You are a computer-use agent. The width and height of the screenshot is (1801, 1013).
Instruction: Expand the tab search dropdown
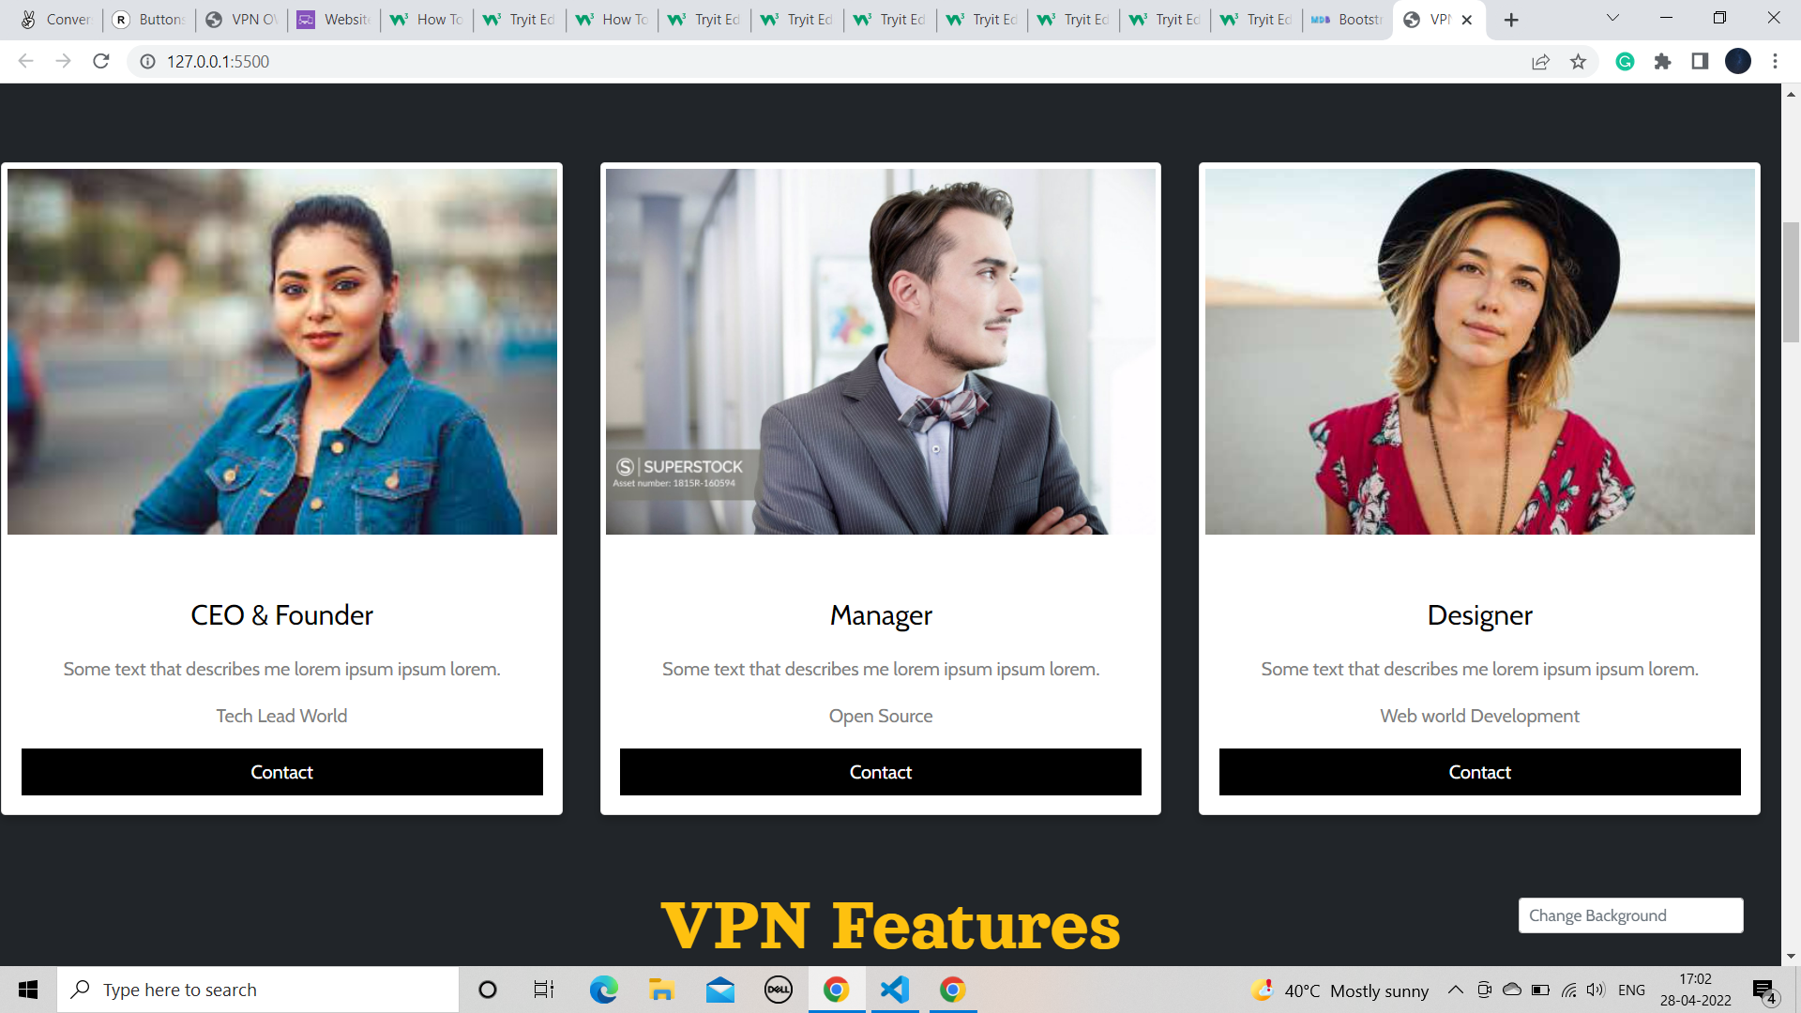point(1612,18)
